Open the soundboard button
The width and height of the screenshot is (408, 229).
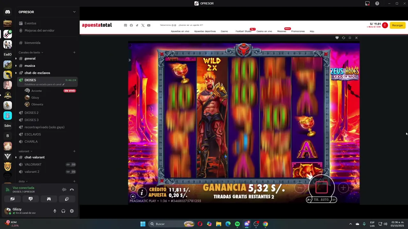[x=67, y=199]
